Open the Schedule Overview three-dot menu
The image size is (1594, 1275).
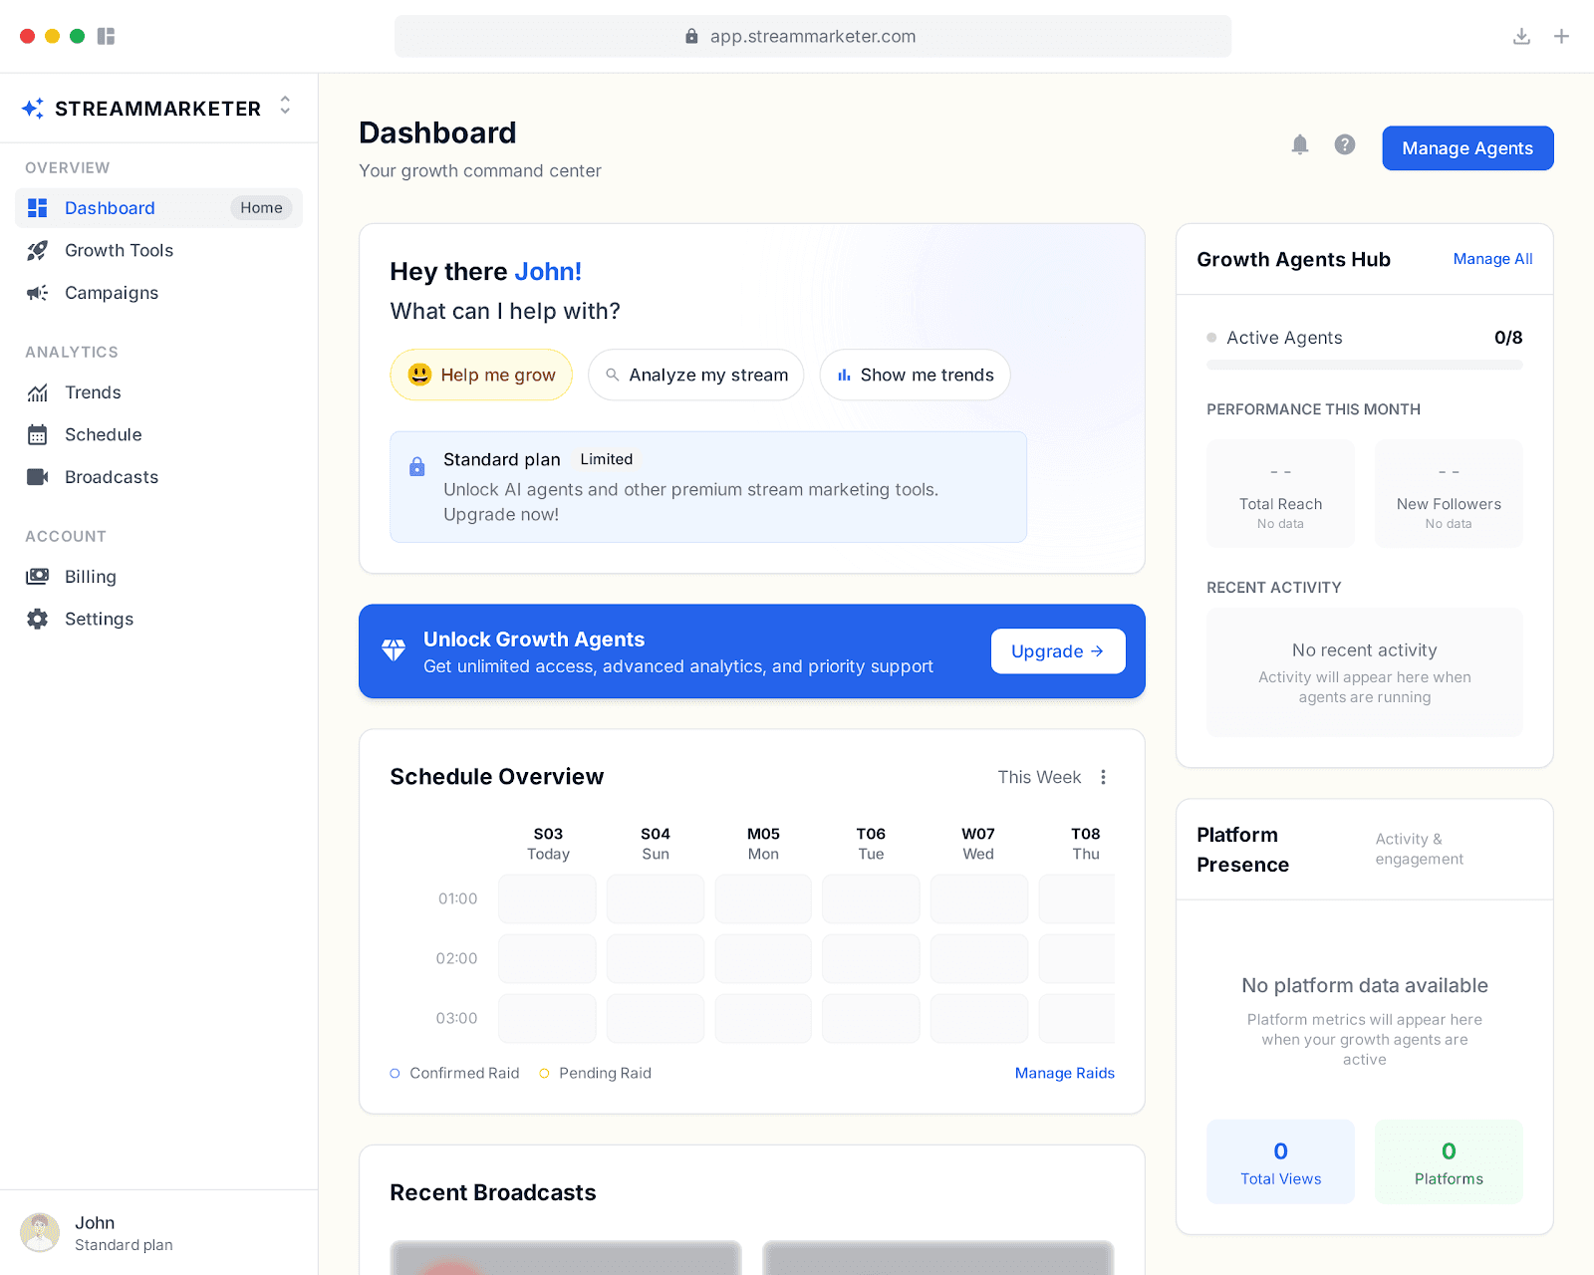(x=1103, y=777)
